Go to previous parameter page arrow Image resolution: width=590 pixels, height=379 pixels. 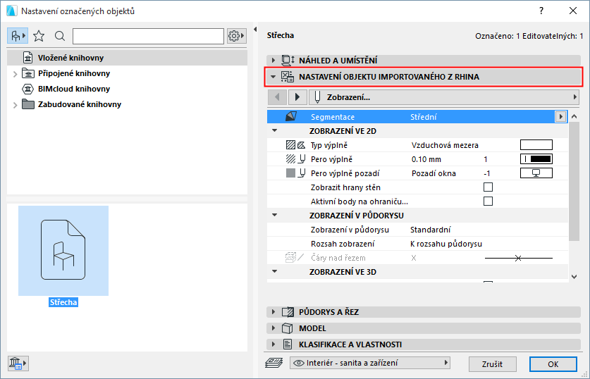277,97
